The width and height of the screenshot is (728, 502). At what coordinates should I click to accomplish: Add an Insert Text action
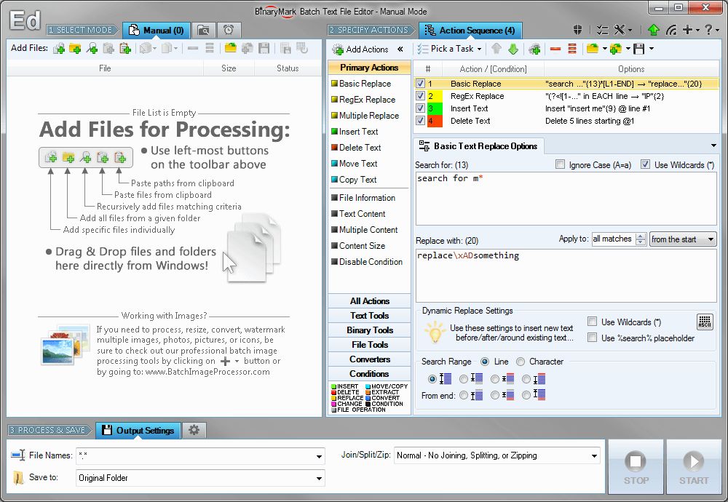coord(355,131)
